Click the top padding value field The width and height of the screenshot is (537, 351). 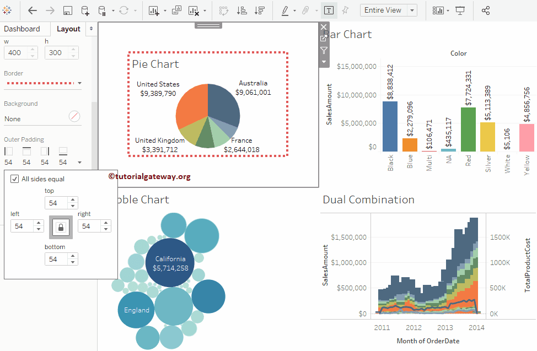(56, 203)
